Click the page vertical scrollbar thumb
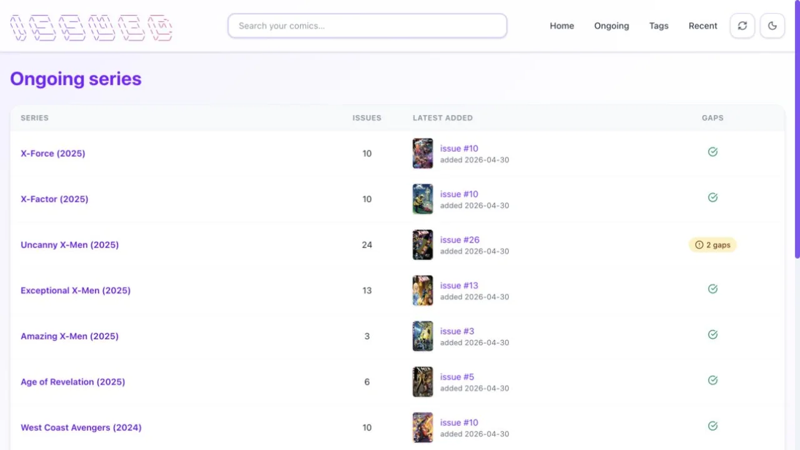 [x=797, y=129]
